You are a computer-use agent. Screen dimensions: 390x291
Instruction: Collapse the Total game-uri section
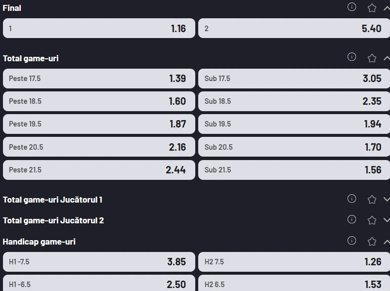click(387, 58)
